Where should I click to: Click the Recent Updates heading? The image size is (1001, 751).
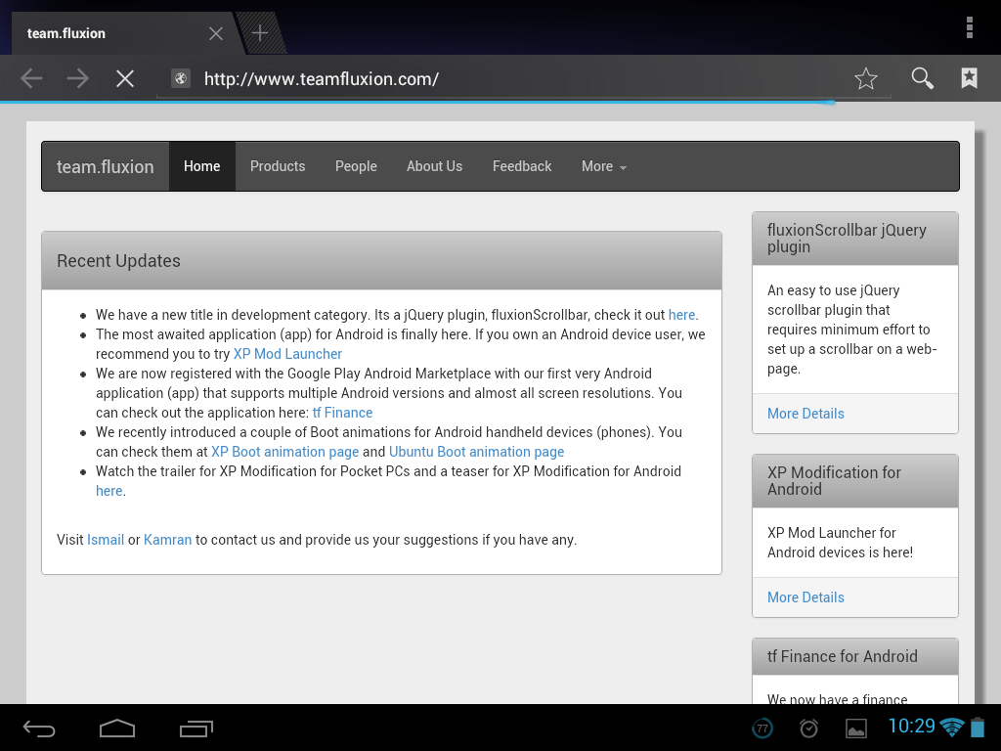[x=118, y=260]
